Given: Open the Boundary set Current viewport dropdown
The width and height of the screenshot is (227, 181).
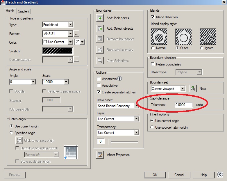Looking at the screenshot, I should point(183,88).
